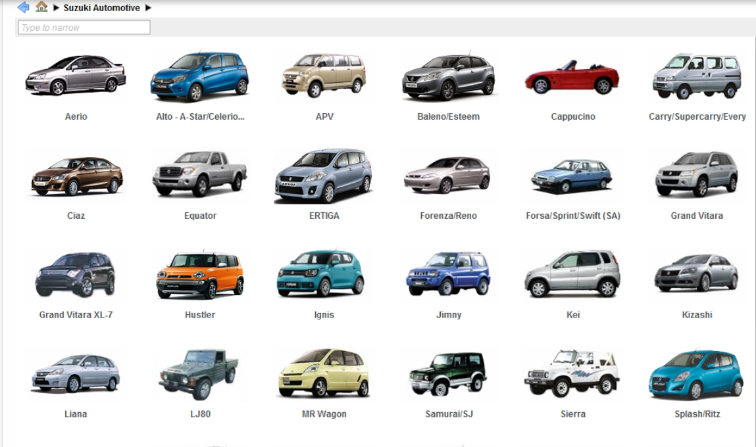Screen dimensions: 756x447
Task: Click the 'MR Wagon' label
Action: pos(324,414)
